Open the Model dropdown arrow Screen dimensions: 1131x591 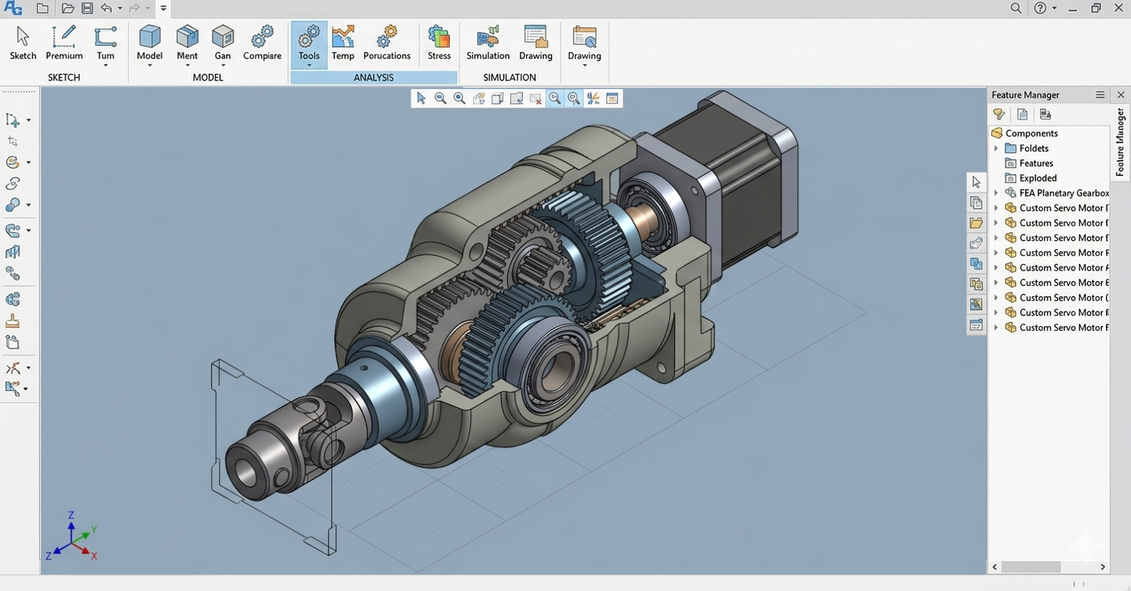[x=149, y=66]
